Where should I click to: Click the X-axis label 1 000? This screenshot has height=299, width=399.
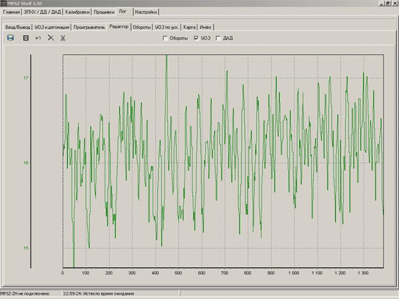click(294, 273)
